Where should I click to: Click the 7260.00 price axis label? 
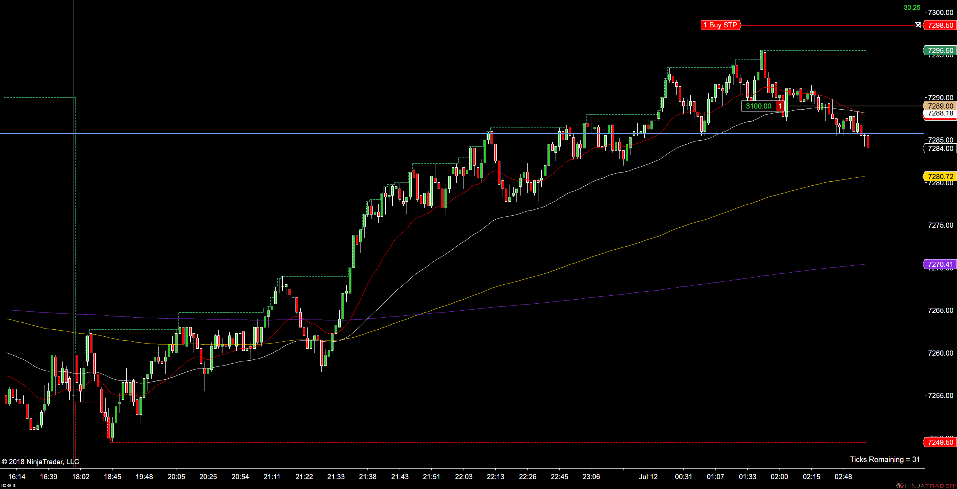pyautogui.click(x=941, y=353)
